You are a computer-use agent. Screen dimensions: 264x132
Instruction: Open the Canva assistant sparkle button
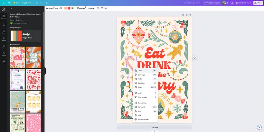[x=259, y=127]
